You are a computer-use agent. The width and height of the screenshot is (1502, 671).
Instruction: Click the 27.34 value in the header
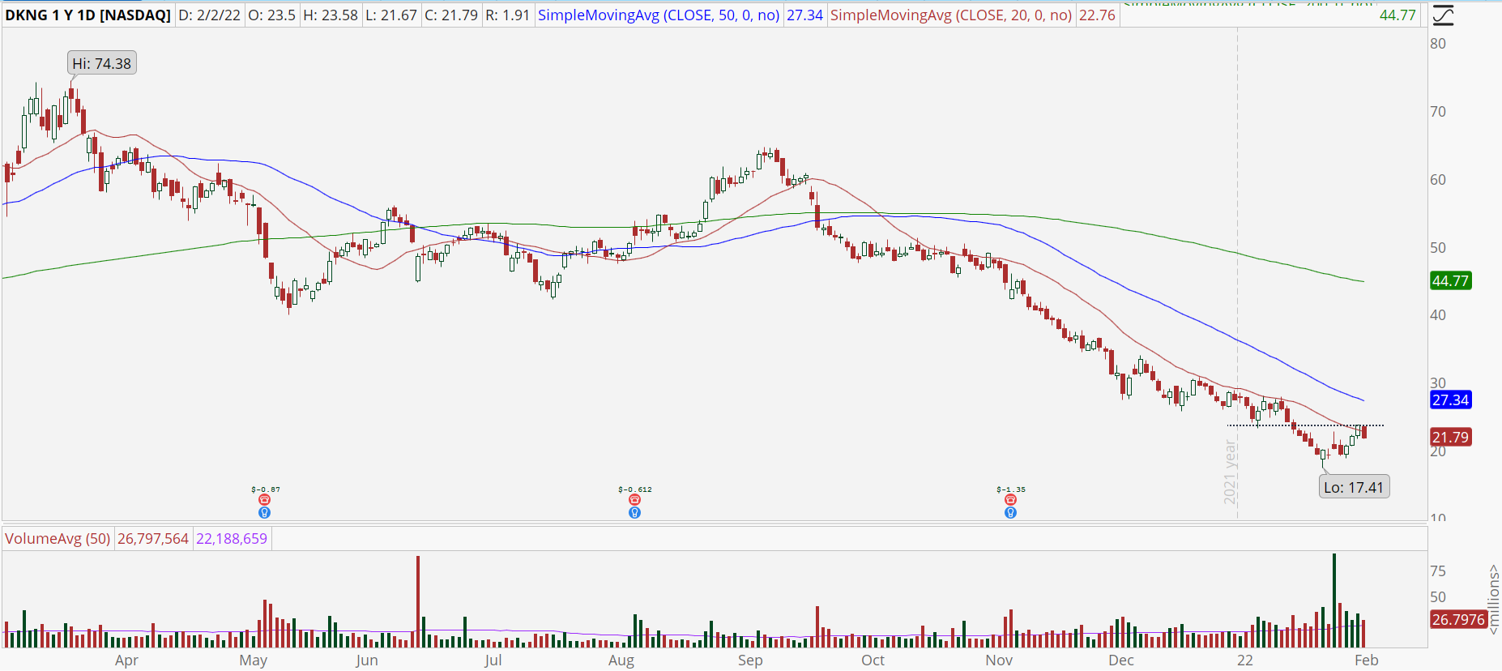(805, 15)
